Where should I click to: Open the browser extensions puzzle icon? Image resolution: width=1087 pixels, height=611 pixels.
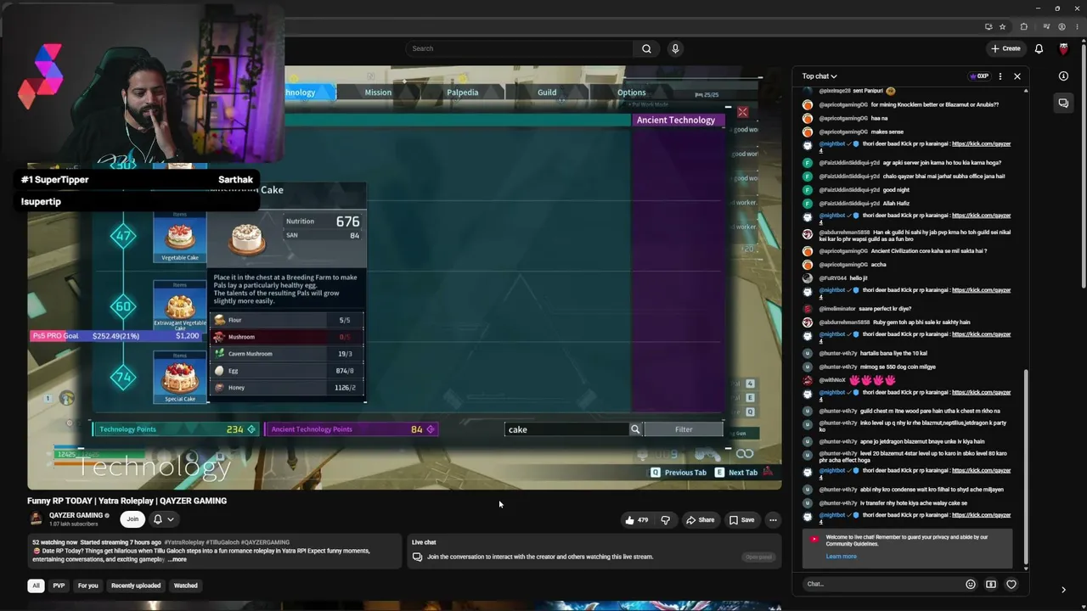pos(1023,26)
